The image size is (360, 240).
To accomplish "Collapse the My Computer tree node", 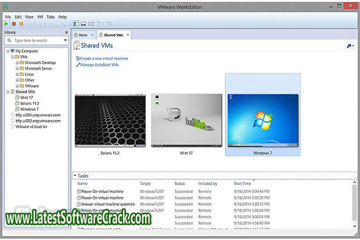I will pyautogui.click(x=8, y=51).
